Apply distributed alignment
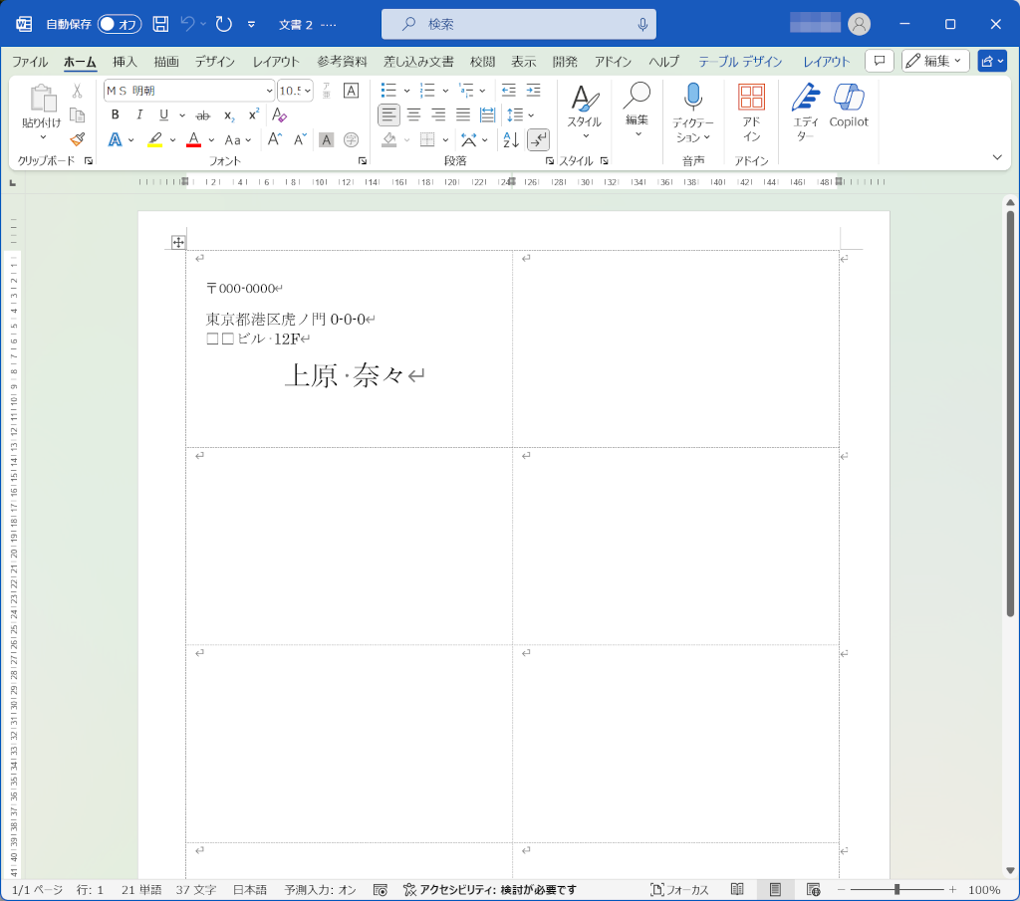The image size is (1020, 901). pos(487,115)
